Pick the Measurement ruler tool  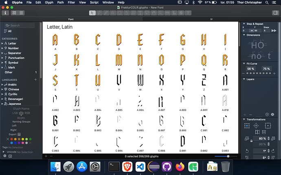point(167,13)
